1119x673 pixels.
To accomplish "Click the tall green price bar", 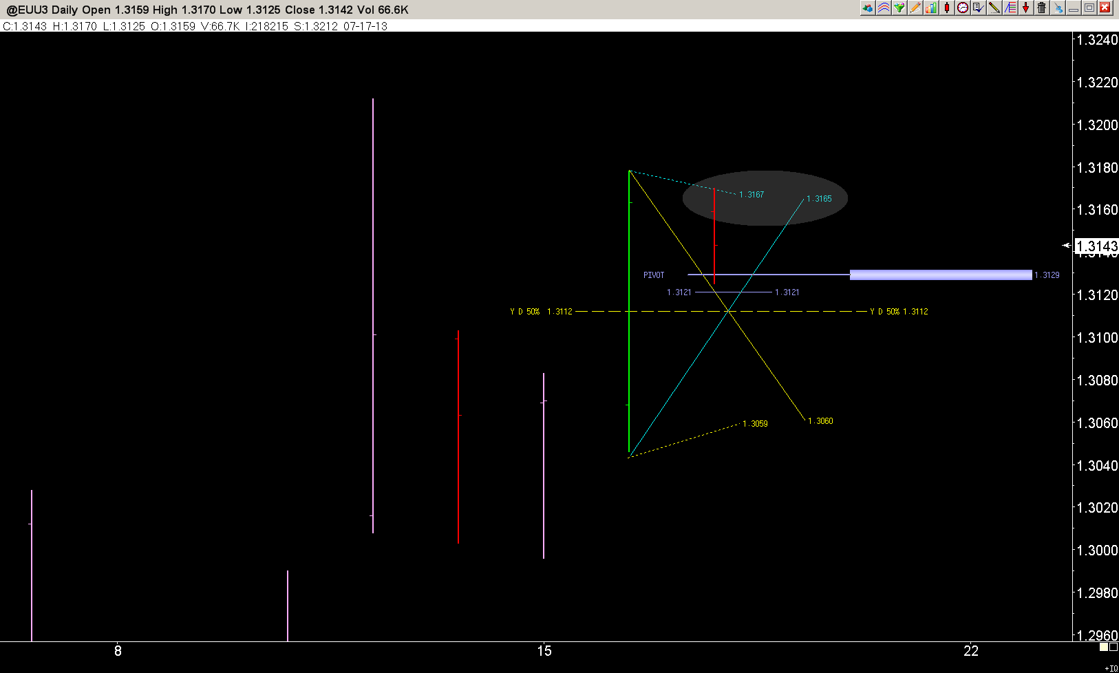I will coord(629,312).
